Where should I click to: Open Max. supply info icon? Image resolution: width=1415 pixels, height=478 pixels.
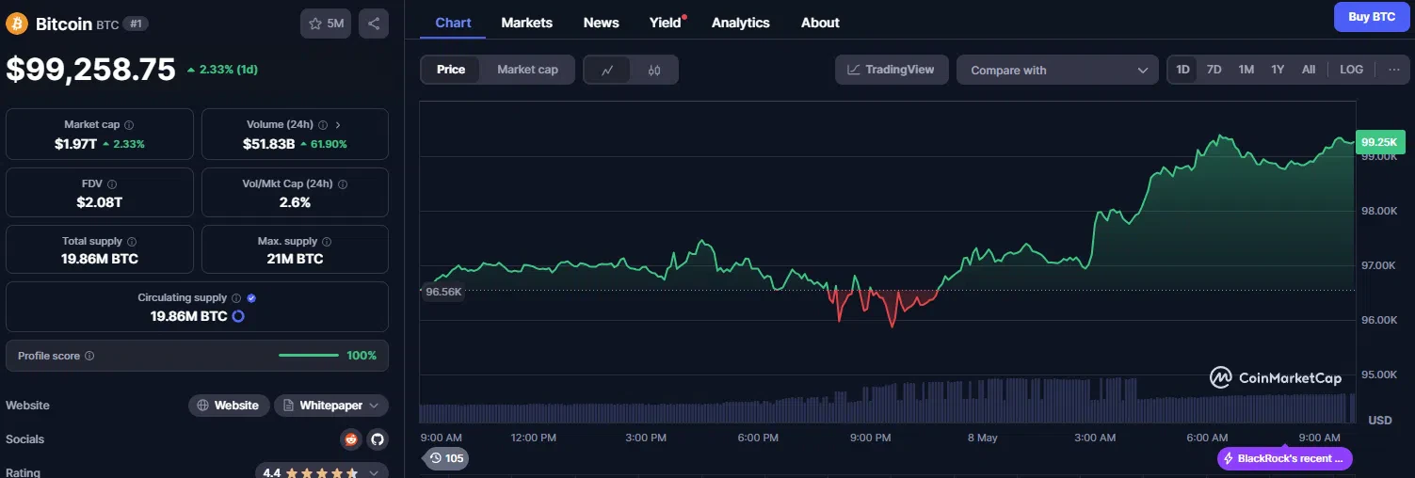click(328, 242)
